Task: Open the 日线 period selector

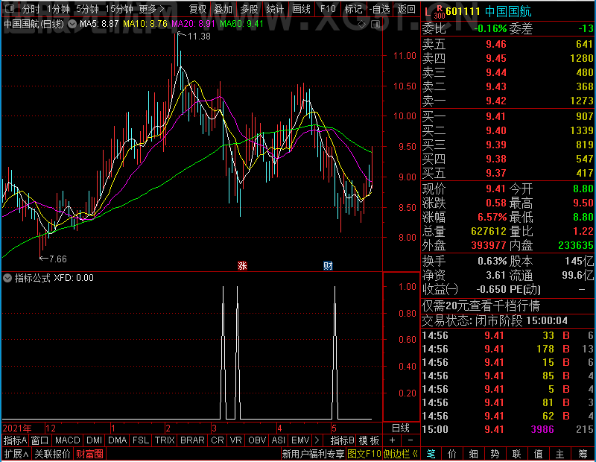Action: pyautogui.click(x=401, y=428)
